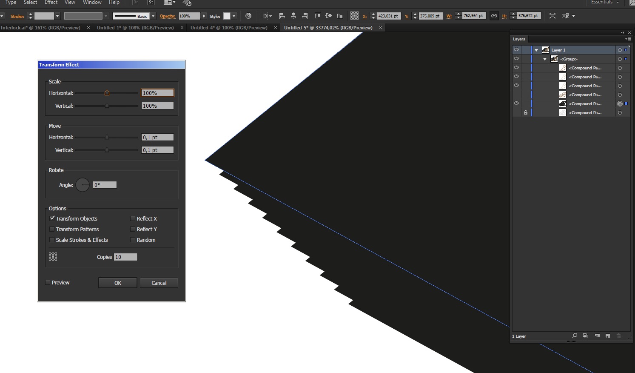Image resolution: width=635 pixels, height=373 pixels.
Task: Click the Scale Horizontal slider handle
Action: click(x=107, y=93)
